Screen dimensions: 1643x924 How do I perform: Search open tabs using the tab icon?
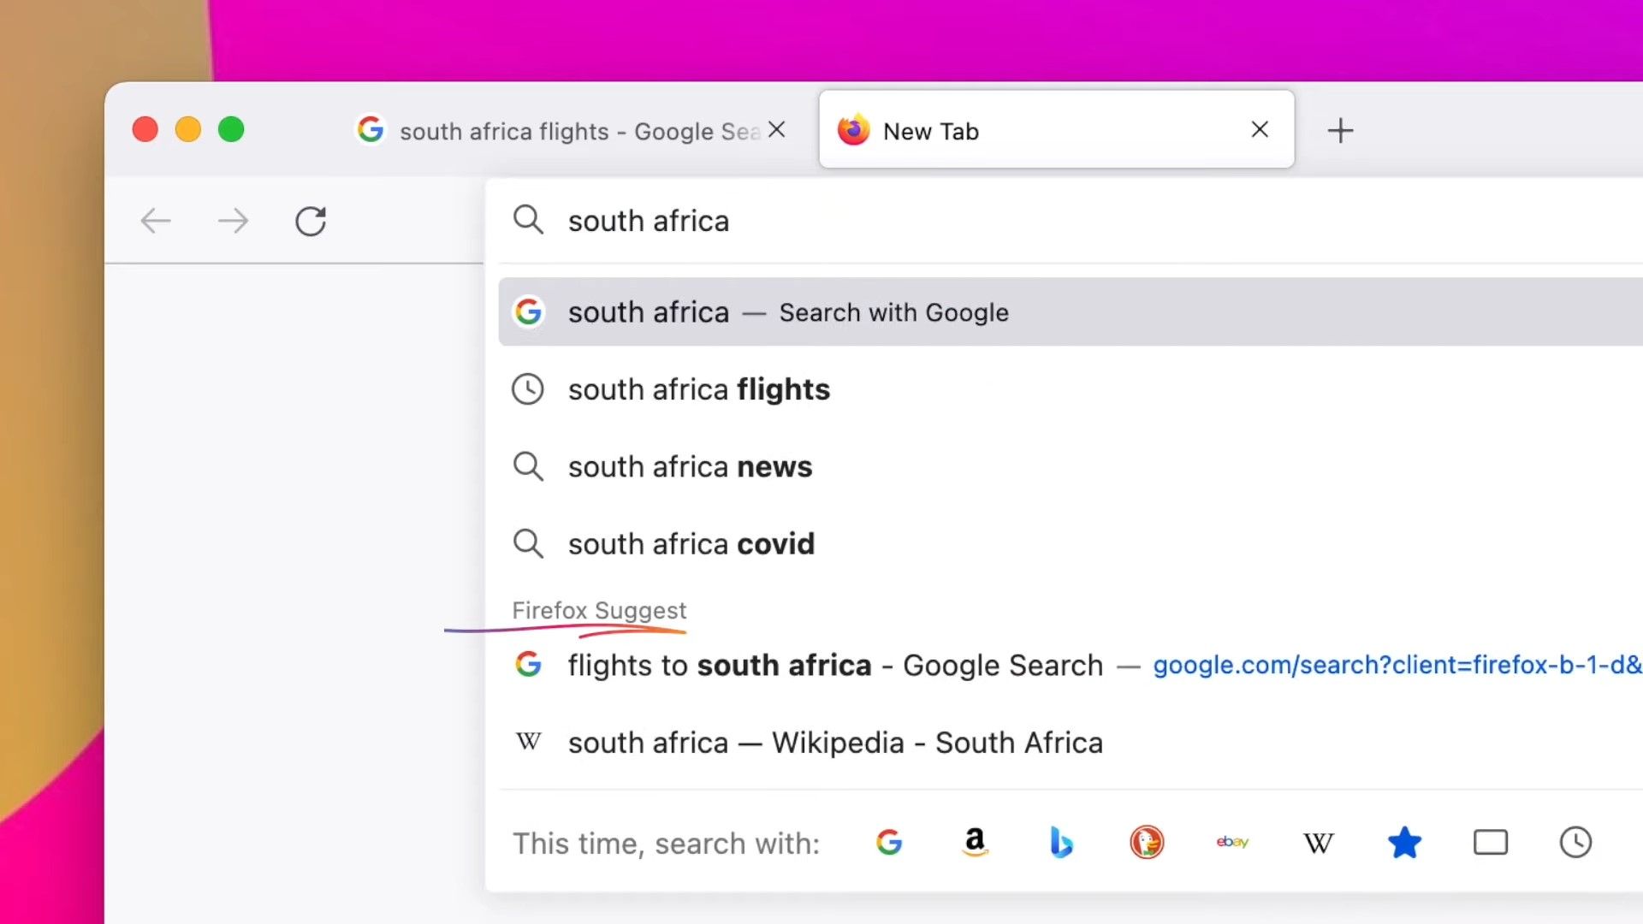(x=1490, y=843)
